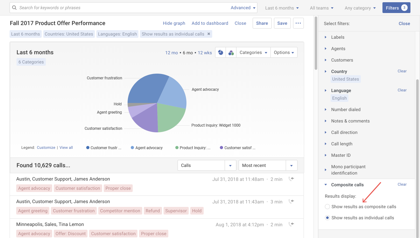Click call direction icon on 11:43am call
The image size is (420, 238).
(x=291, y=202)
